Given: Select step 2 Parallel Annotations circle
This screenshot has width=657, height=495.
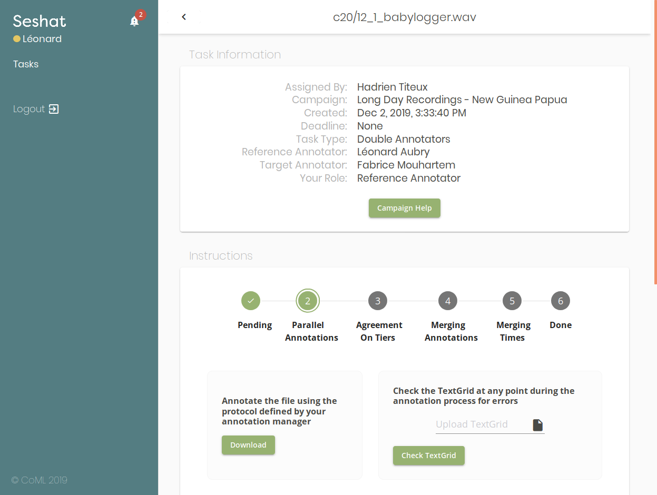Looking at the screenshot, I should coord(308,301).
